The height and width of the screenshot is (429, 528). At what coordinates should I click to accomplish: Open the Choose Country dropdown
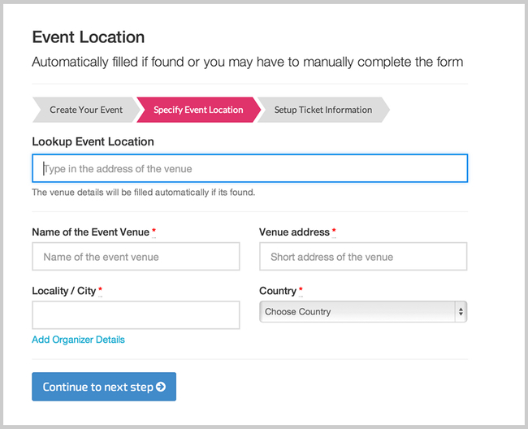(362, 312)
